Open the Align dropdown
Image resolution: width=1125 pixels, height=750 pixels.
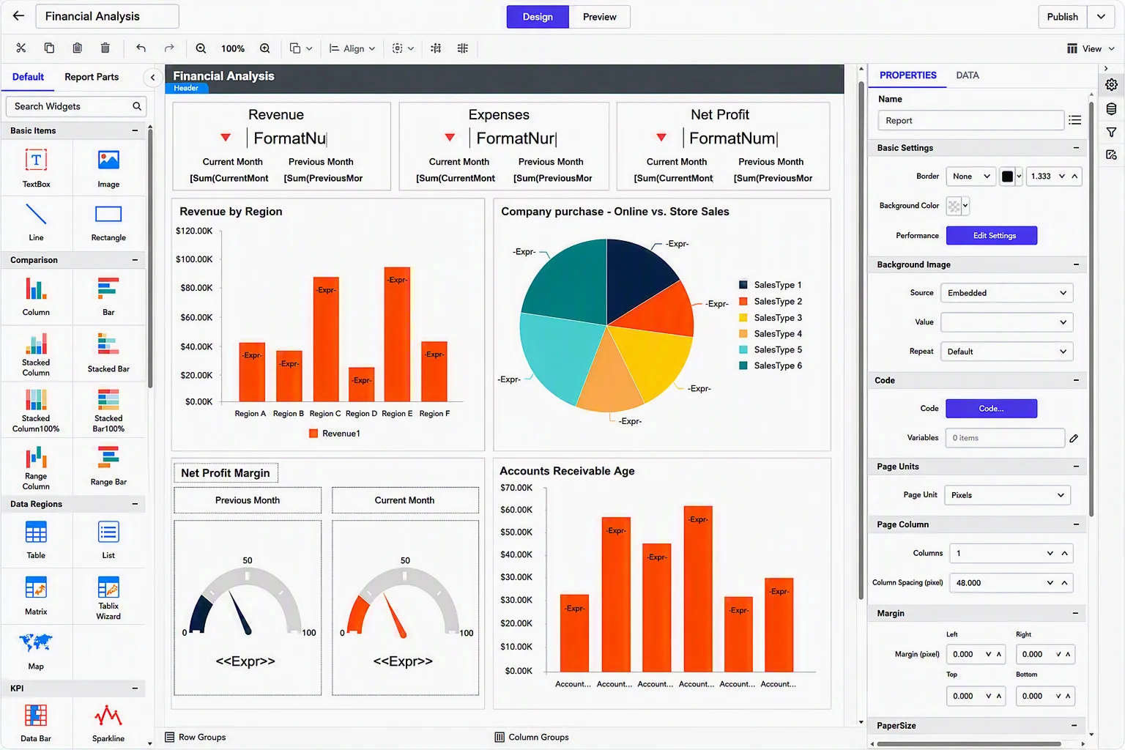(x=352, y=48)
